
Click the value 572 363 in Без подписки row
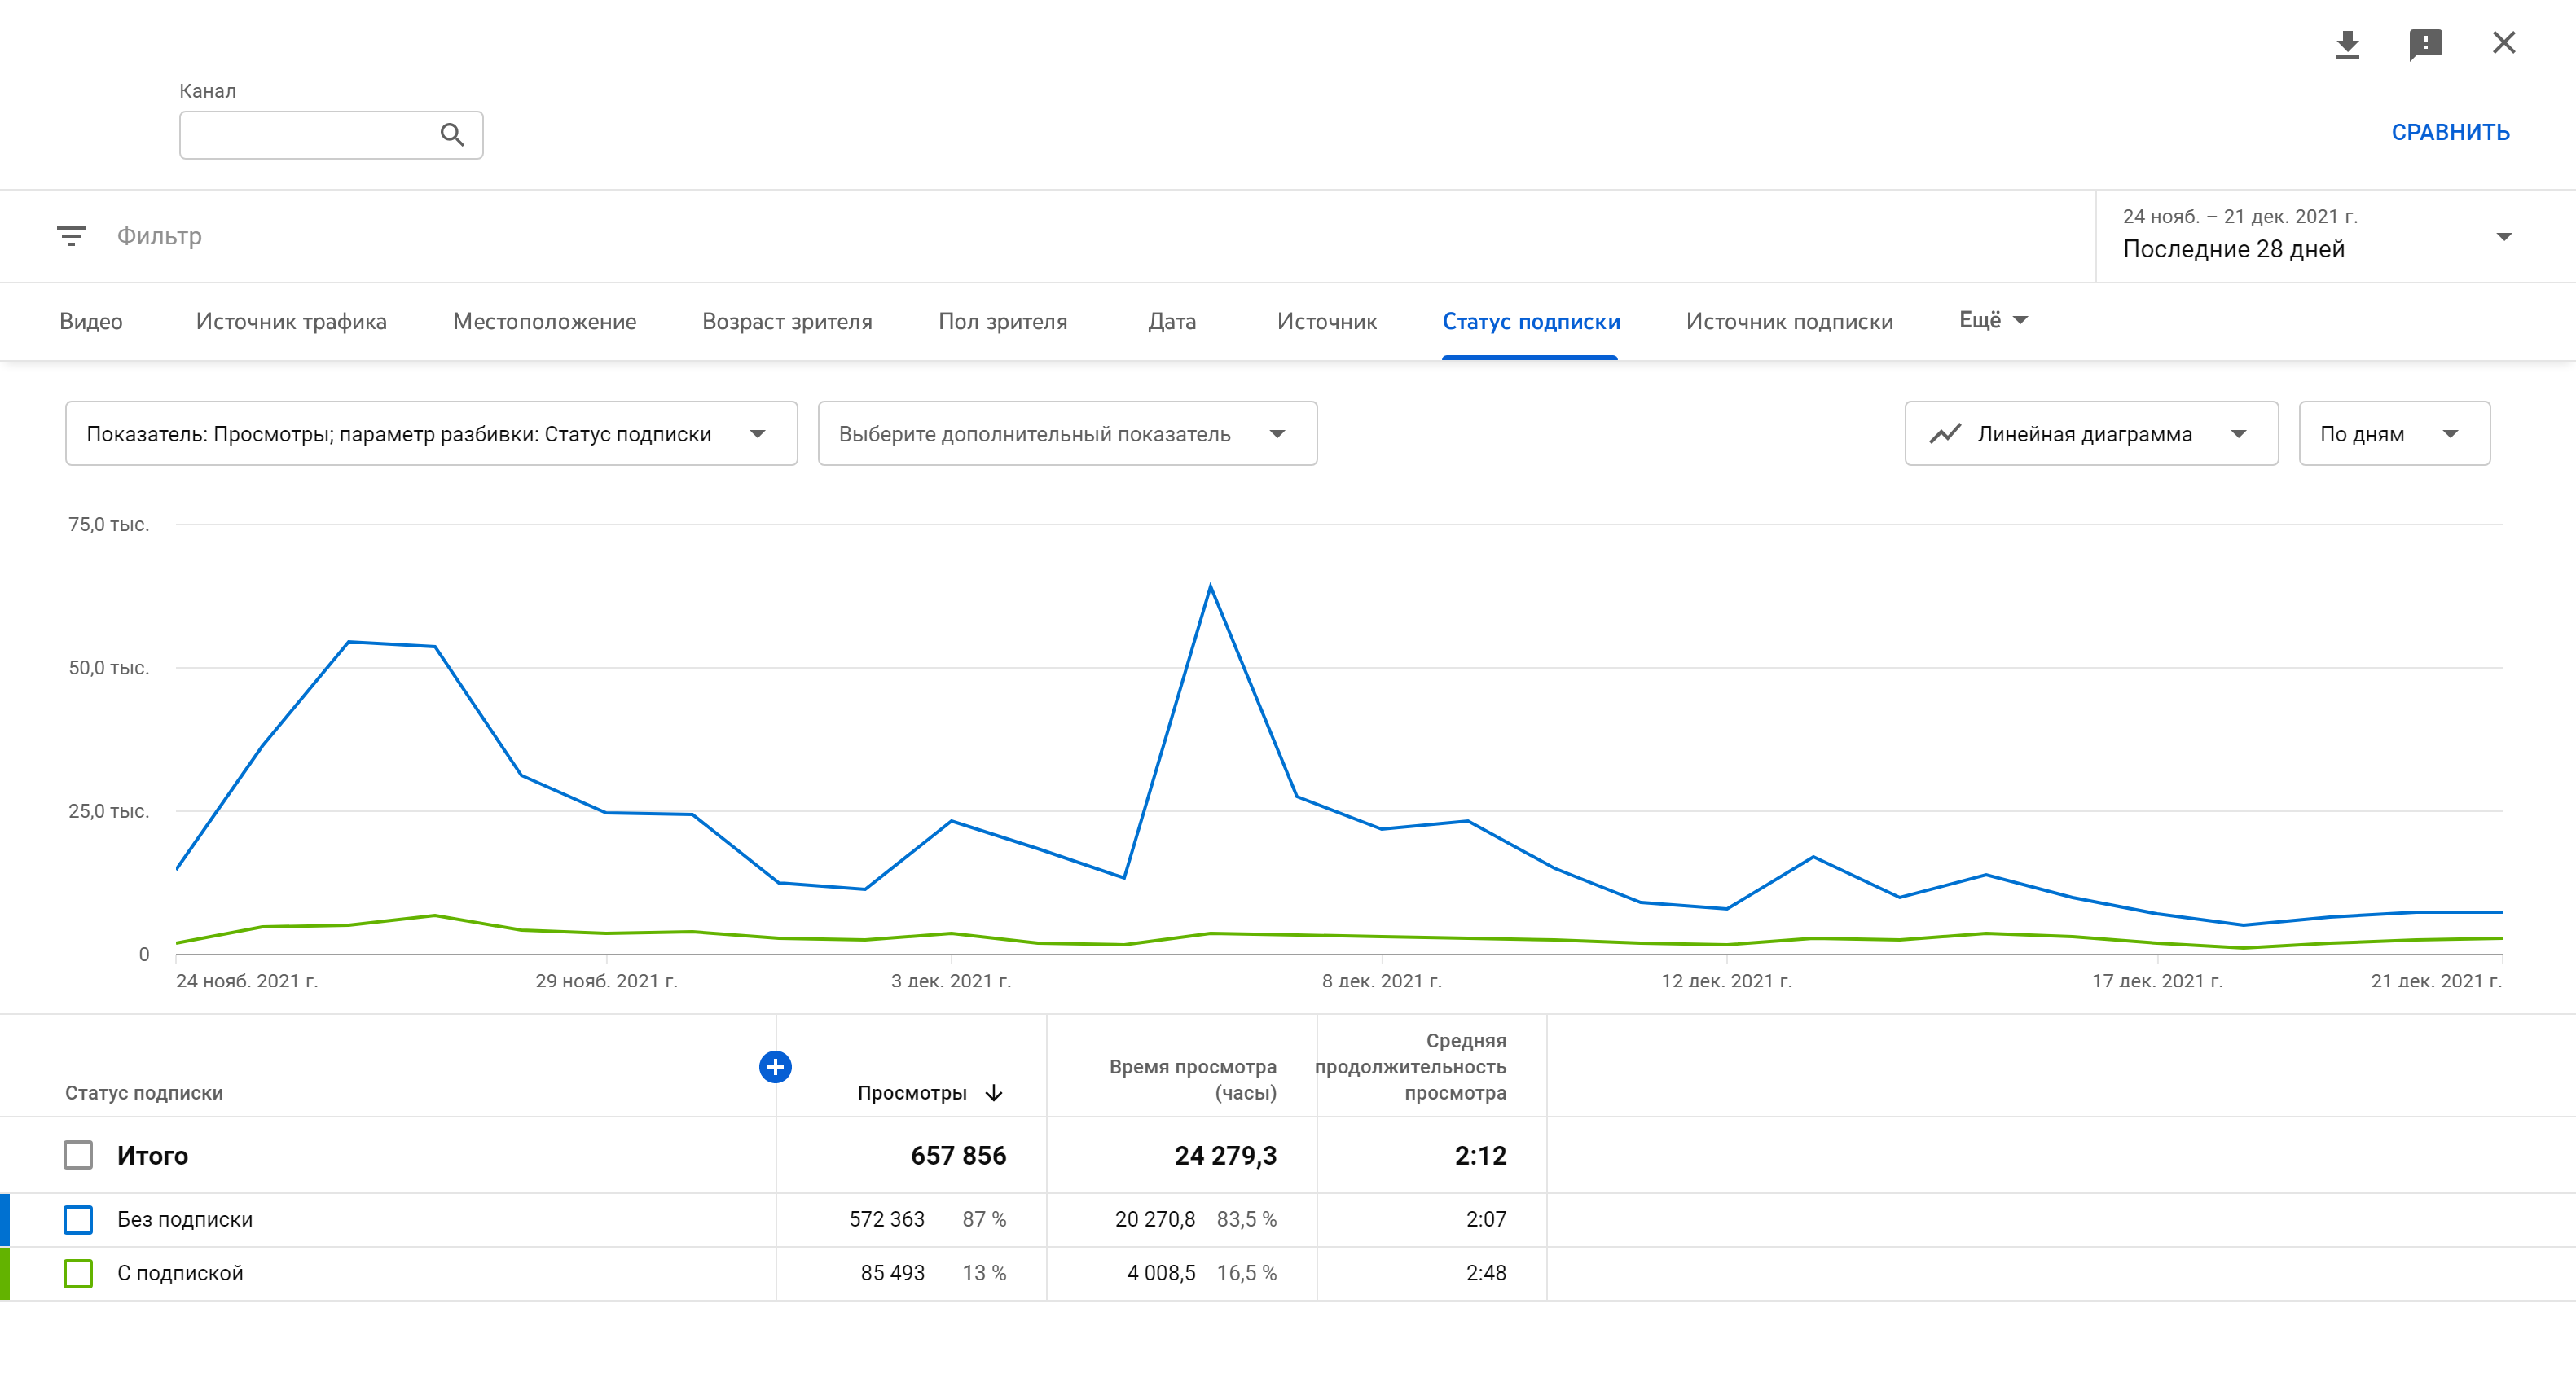point(887,1219)
